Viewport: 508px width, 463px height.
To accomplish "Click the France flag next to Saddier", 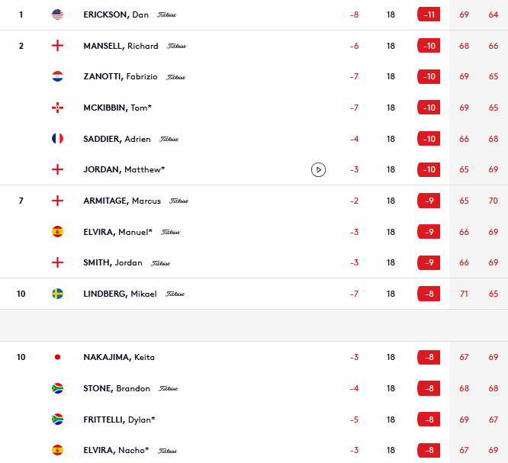I will pyautogui.click(x=57, y=139).
